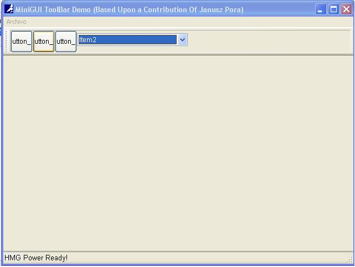Viewport: 355px width, 267px height.
Task: Select the Item2 text field in the toolbar
Action: pos(127,40)
